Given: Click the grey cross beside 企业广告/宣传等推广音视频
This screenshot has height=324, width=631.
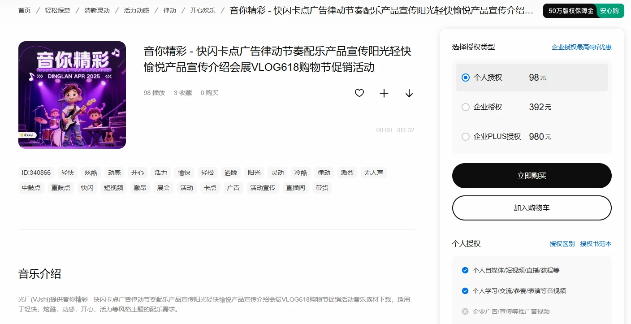Looking at the screenshot, I should pyautogui.click(x=465, y=311).
